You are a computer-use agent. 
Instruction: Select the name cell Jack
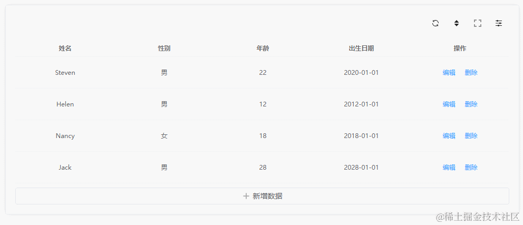65,168
